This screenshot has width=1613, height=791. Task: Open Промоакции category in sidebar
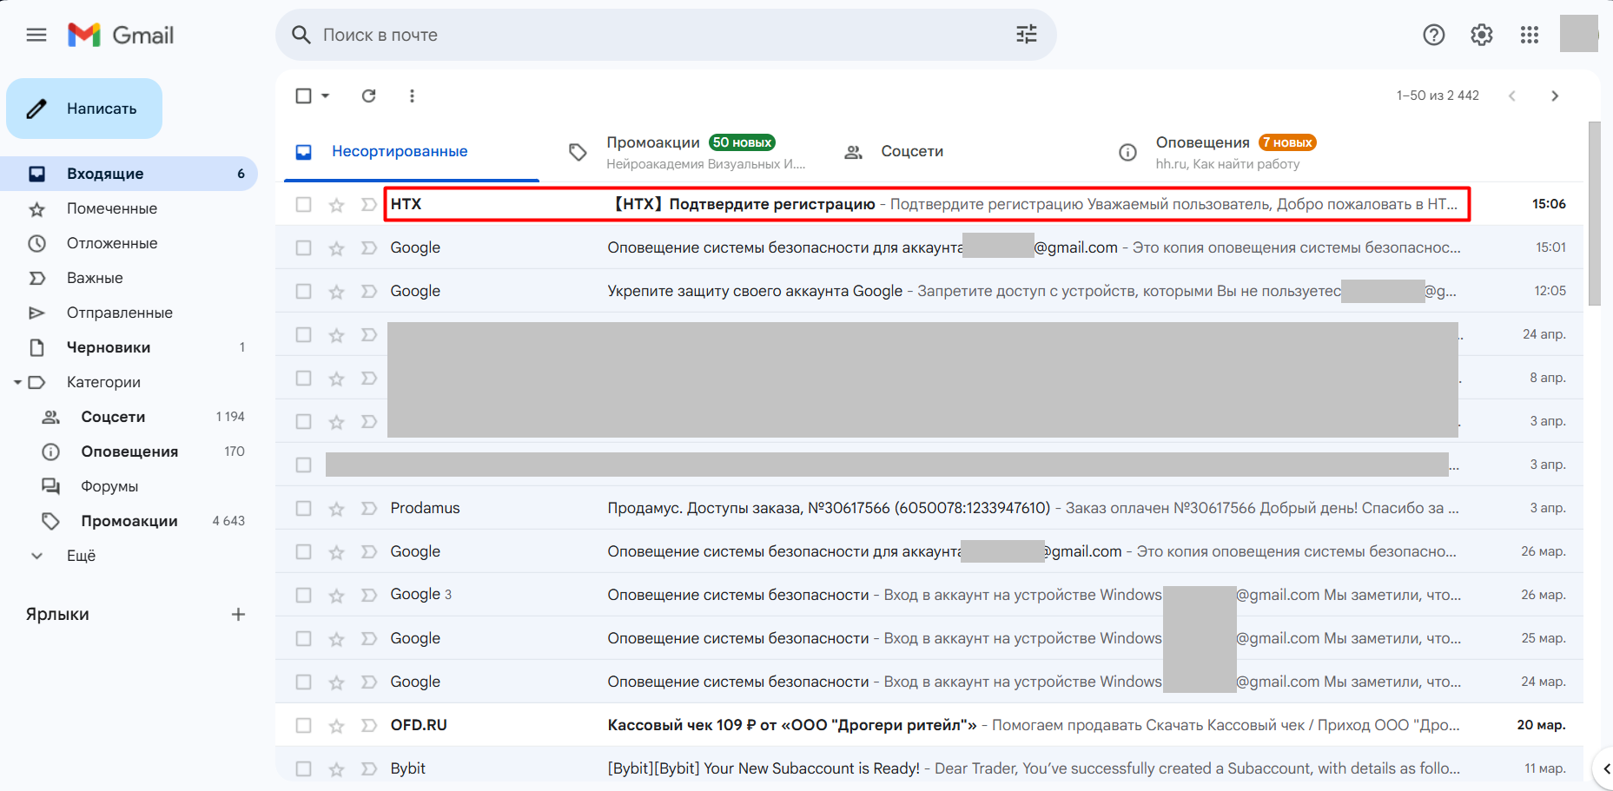[x=129, y=521]
